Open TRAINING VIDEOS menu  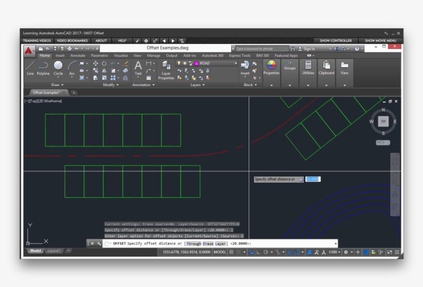click(37, 41)
